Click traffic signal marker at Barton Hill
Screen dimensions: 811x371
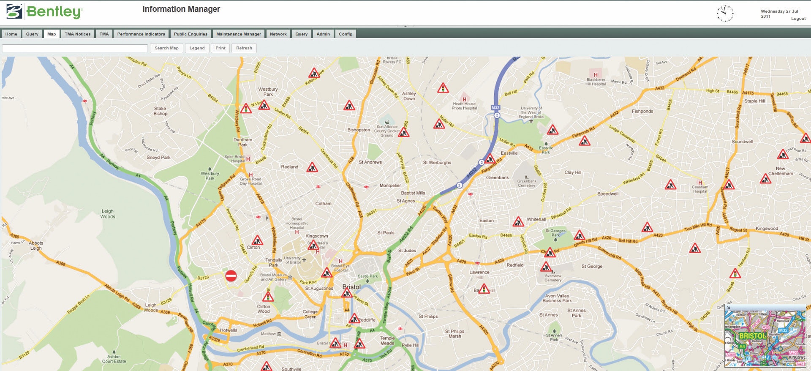(484, 289)
